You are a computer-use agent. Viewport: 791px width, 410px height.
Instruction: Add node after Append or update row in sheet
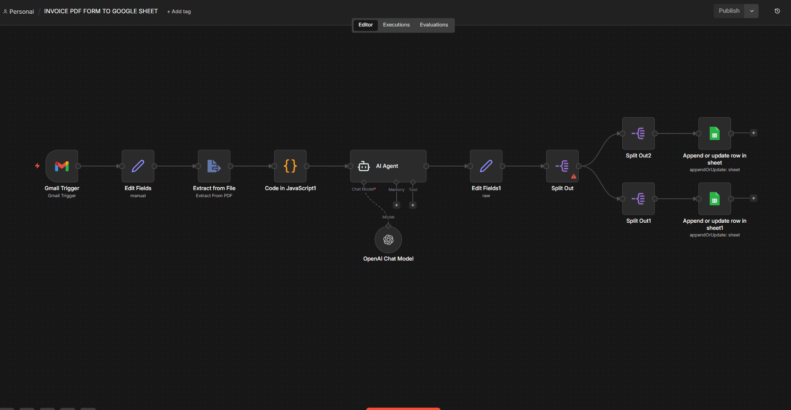(754, 133)
